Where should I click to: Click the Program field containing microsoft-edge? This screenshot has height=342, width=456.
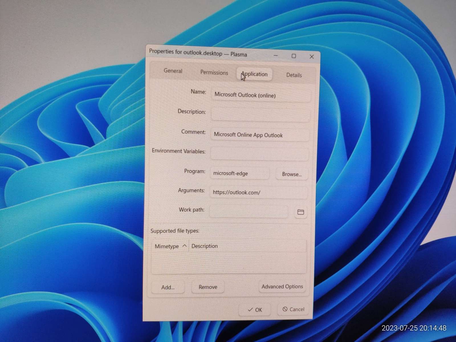pos(240,173)
